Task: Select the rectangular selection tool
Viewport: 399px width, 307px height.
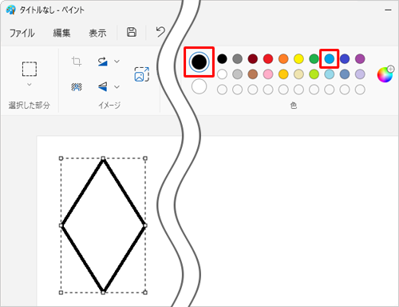Action: (x=30, y=69)
